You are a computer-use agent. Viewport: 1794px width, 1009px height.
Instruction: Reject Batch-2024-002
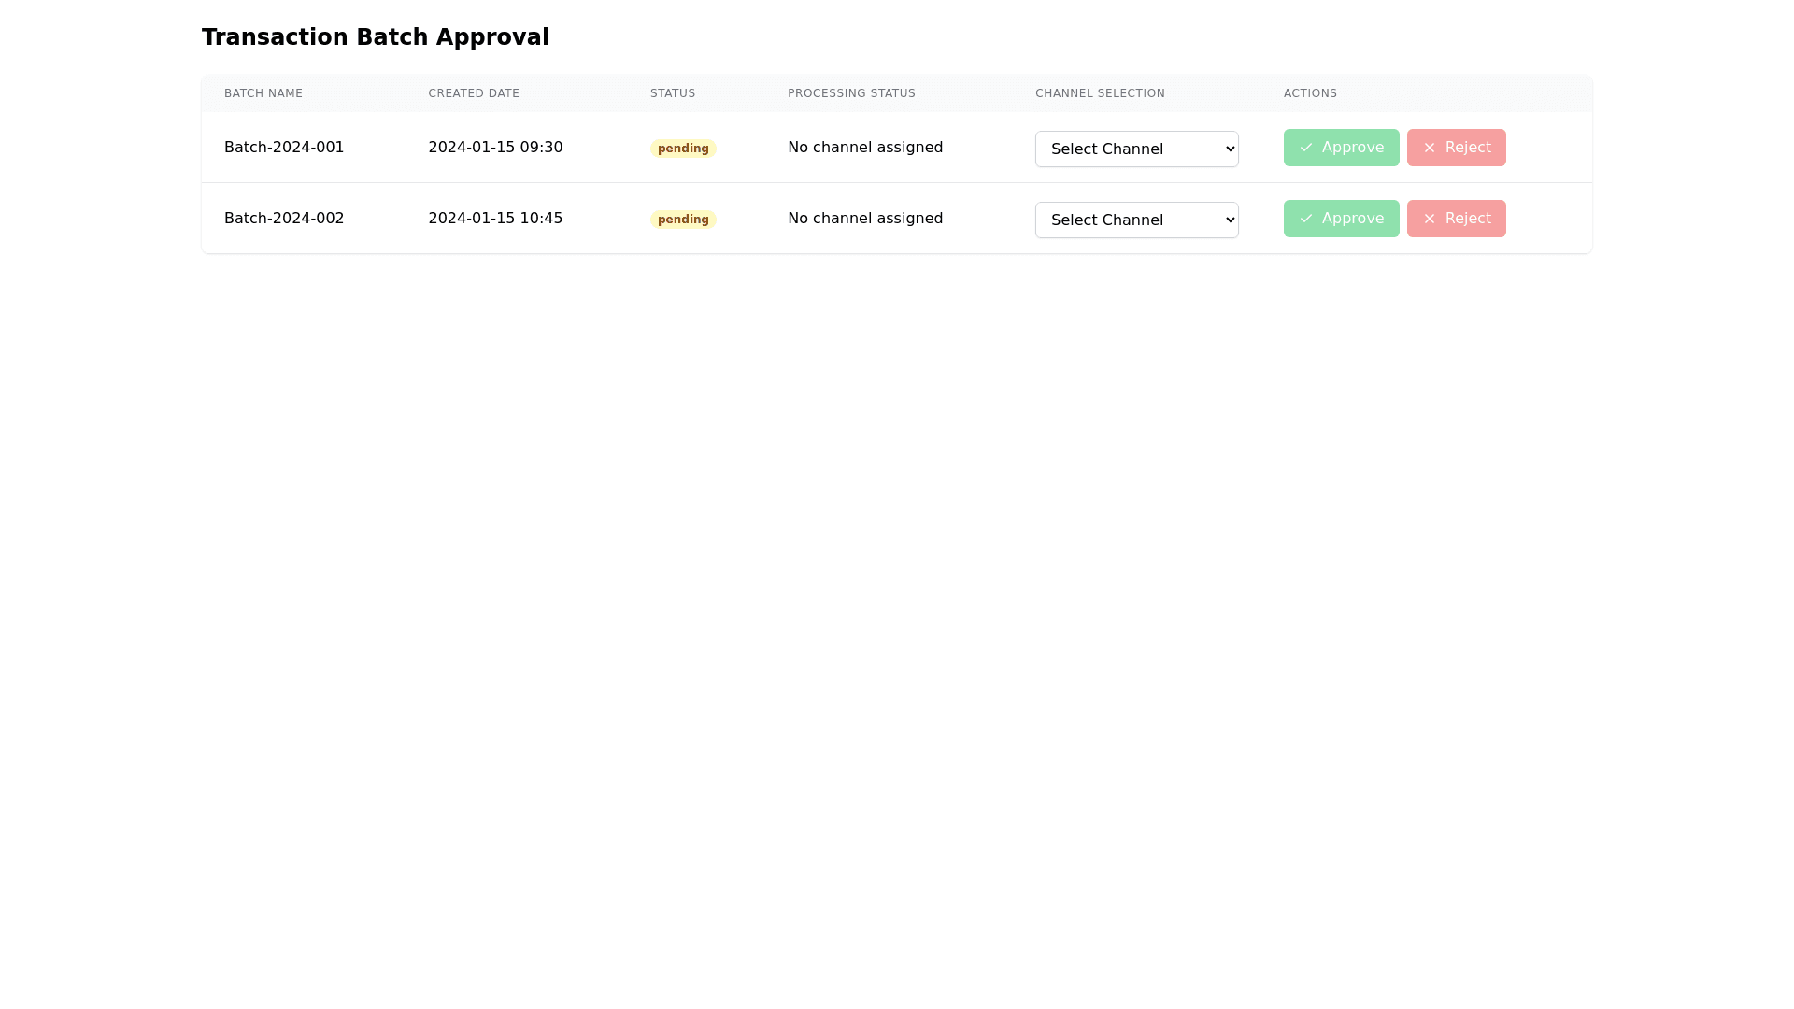click(x=1456, y=219)
